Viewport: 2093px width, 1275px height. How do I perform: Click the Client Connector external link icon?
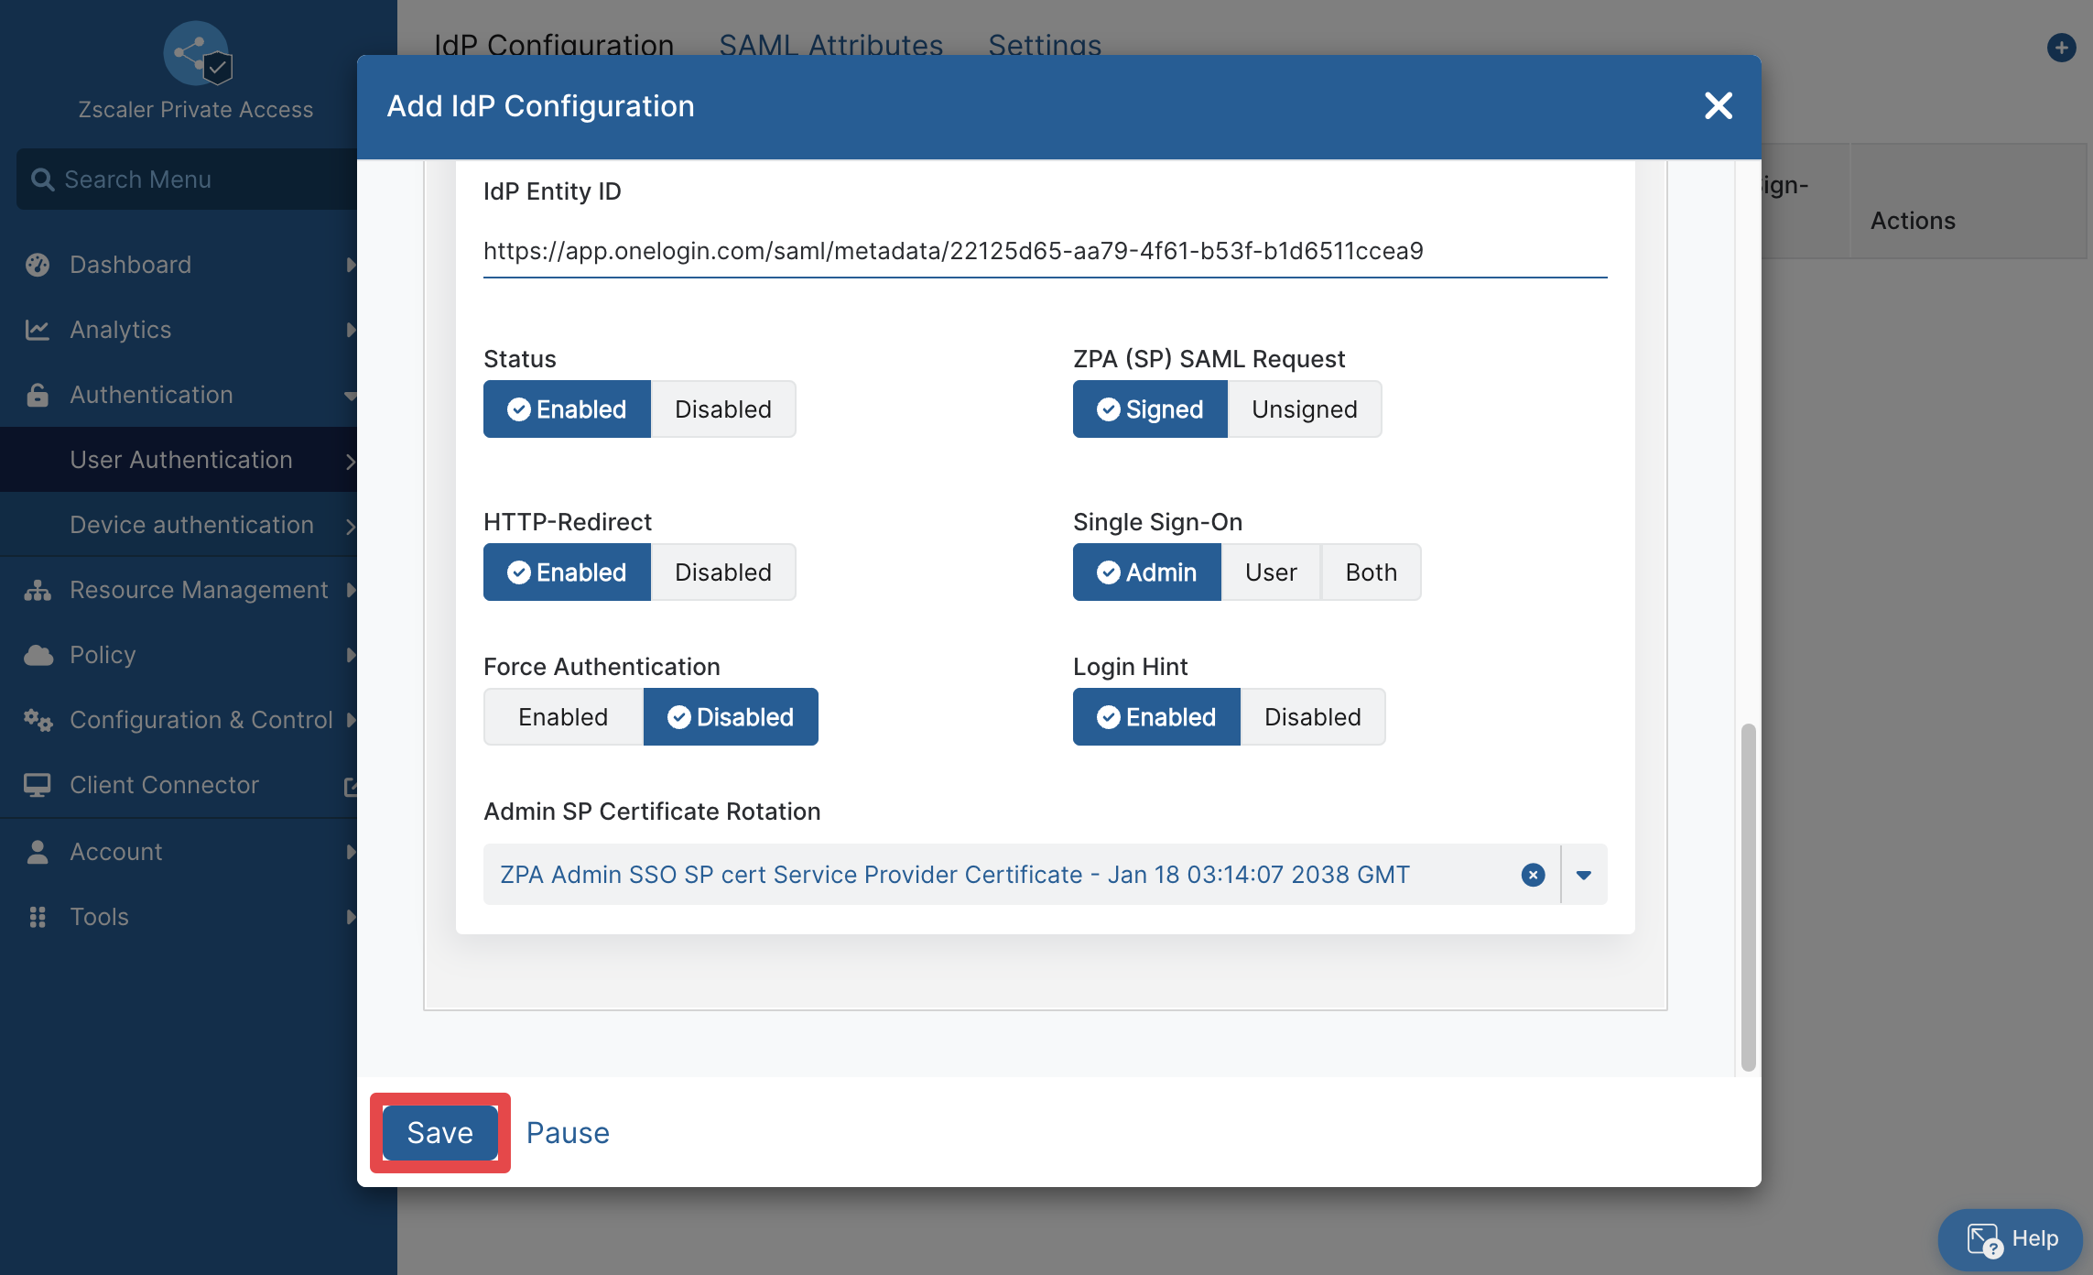[x=350, y=786]
